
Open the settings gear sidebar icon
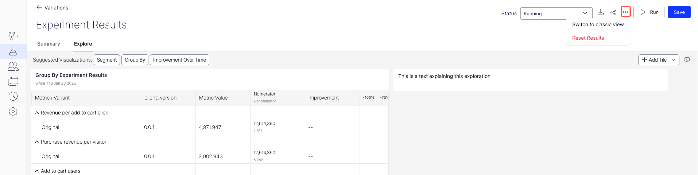point(13,112)
